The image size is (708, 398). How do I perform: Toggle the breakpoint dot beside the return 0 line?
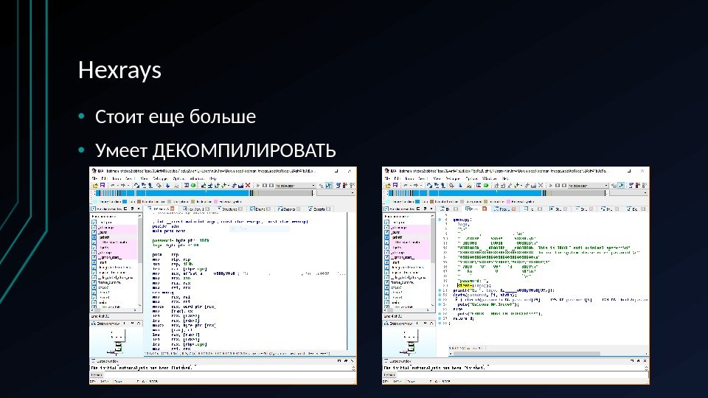point(440,318)
